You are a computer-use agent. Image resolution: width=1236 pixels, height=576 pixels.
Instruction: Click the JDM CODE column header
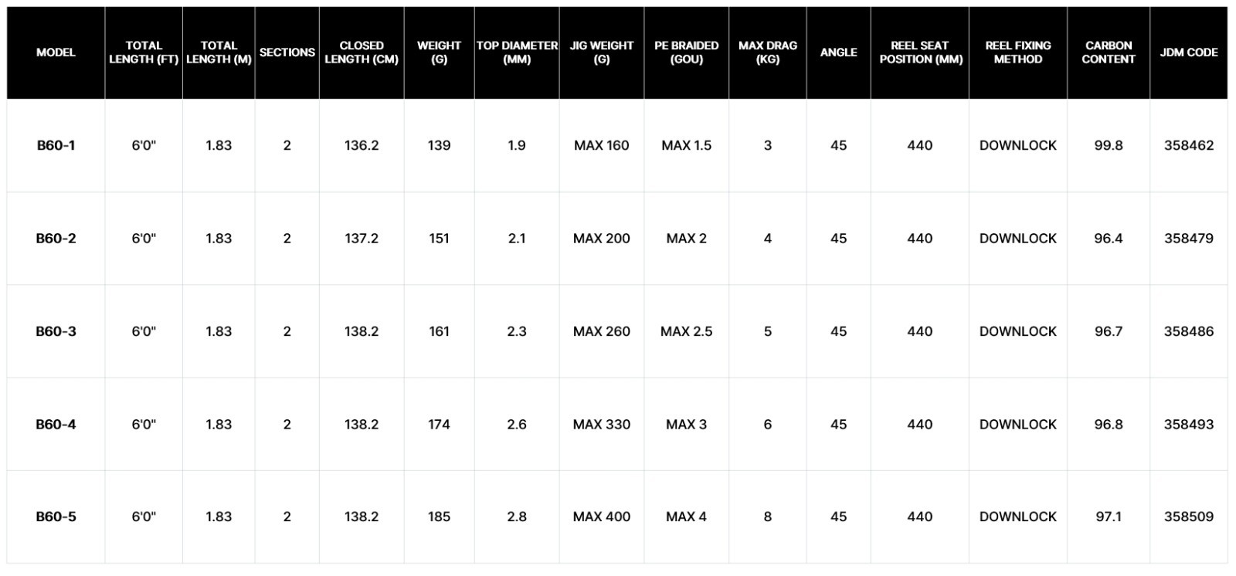1189,53
